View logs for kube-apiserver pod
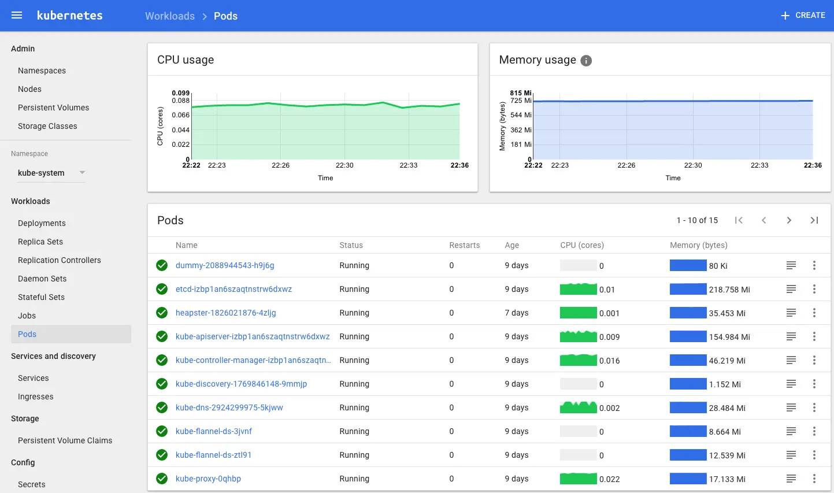Screen dimensions: 834x493 coord(791,336)
